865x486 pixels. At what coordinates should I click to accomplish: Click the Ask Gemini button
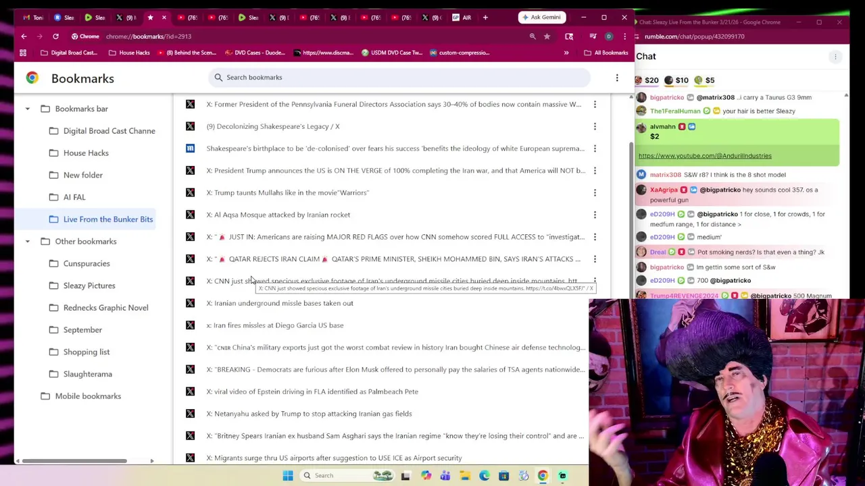541,17
